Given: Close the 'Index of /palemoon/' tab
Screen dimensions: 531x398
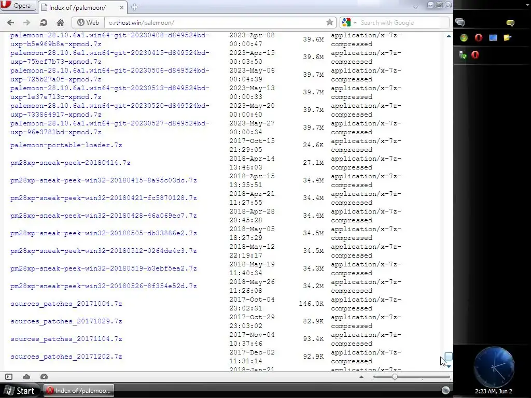Looking at the screenshot, I should (121, 7).
